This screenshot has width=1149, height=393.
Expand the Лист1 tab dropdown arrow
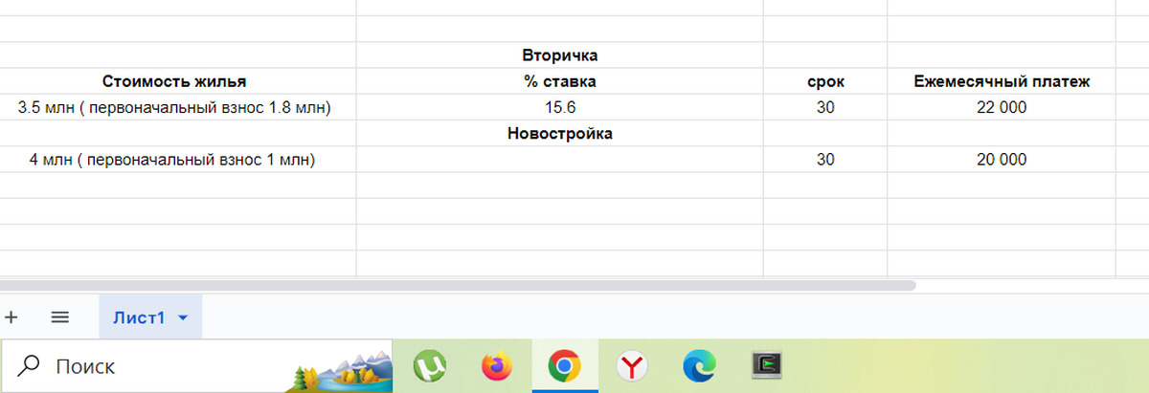tap(183, 318)
